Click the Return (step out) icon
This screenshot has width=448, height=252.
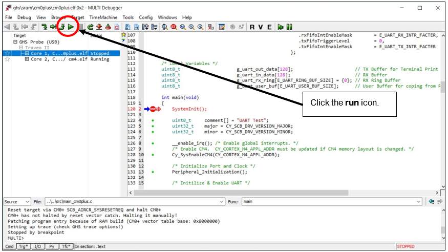(x=62, y=27)
